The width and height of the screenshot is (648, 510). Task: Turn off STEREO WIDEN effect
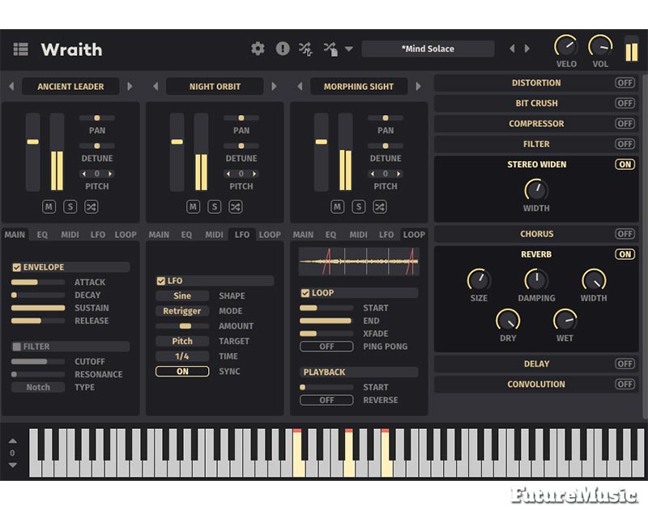[x=625, y=164]
